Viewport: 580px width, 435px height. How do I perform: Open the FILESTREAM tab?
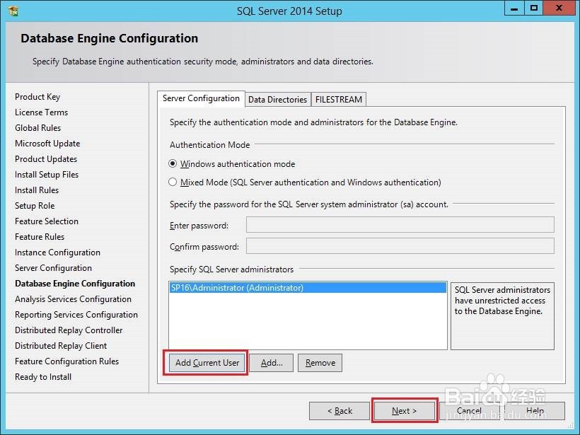tap(339, 100)
